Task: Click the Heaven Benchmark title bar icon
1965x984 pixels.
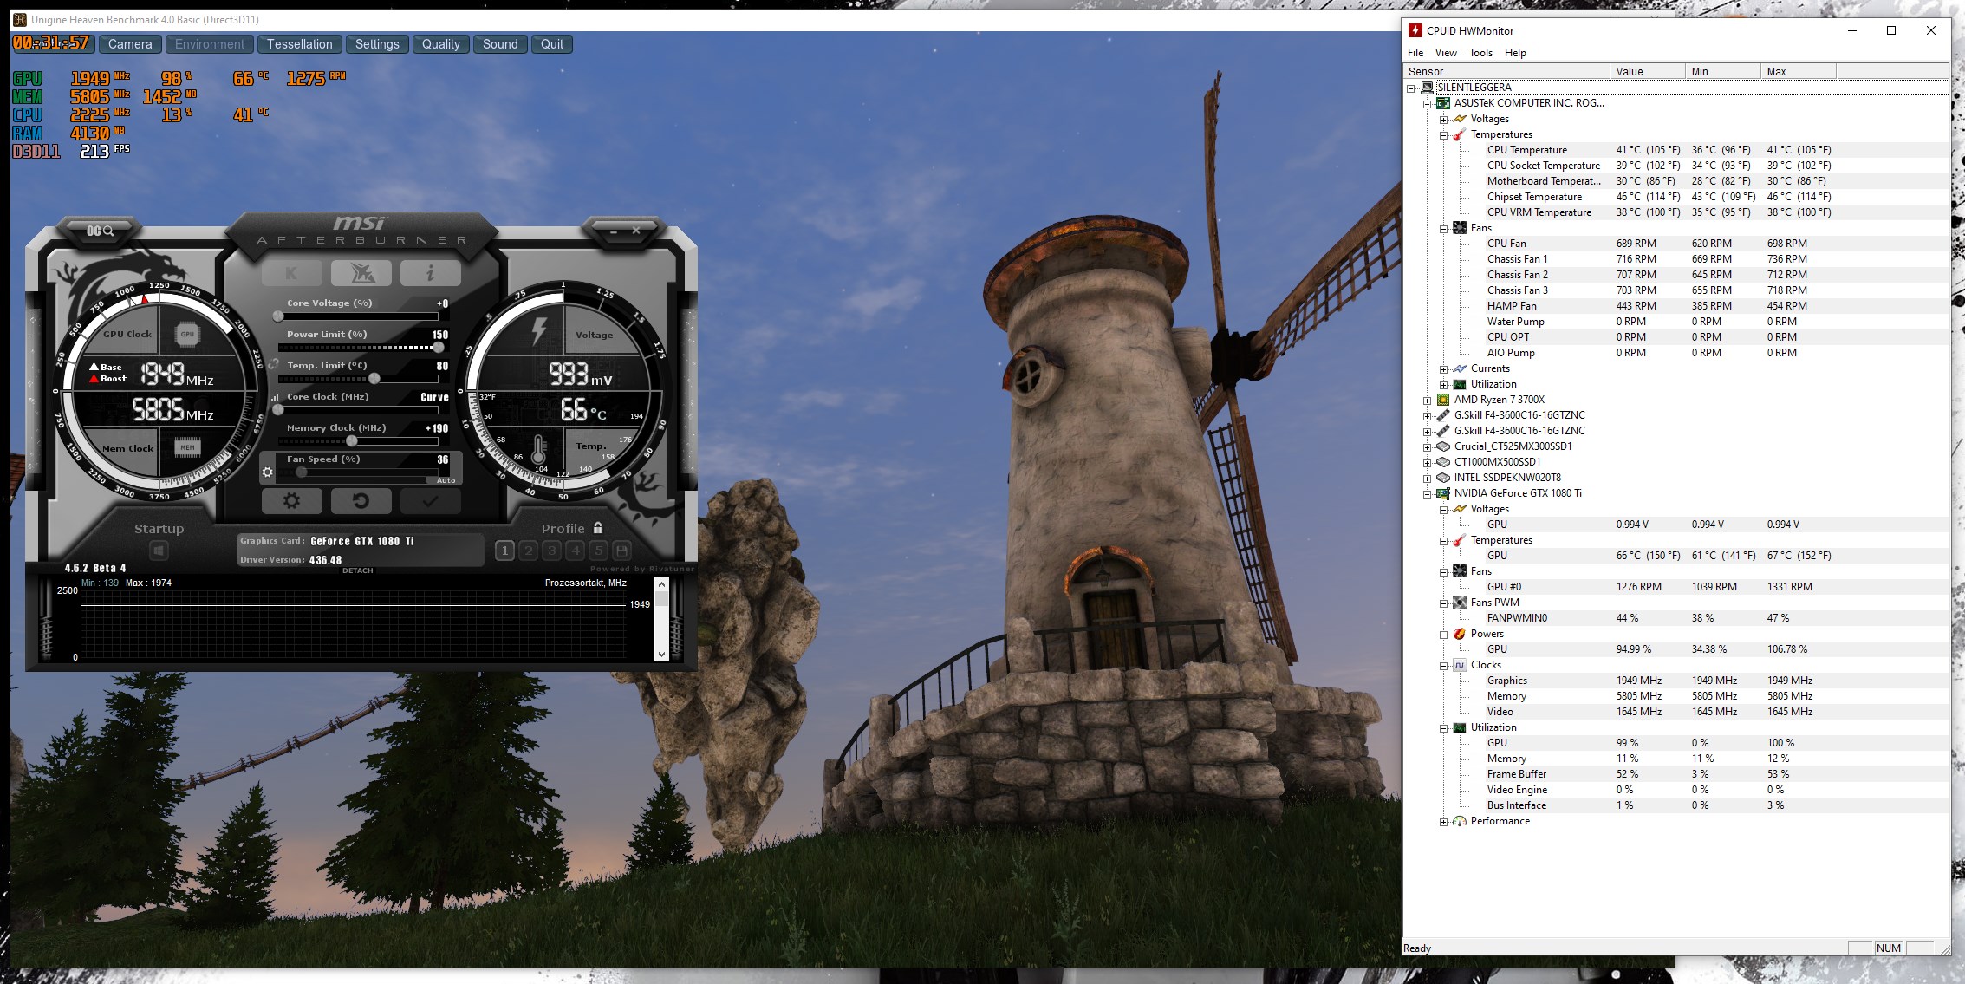Action: (19, 19)
